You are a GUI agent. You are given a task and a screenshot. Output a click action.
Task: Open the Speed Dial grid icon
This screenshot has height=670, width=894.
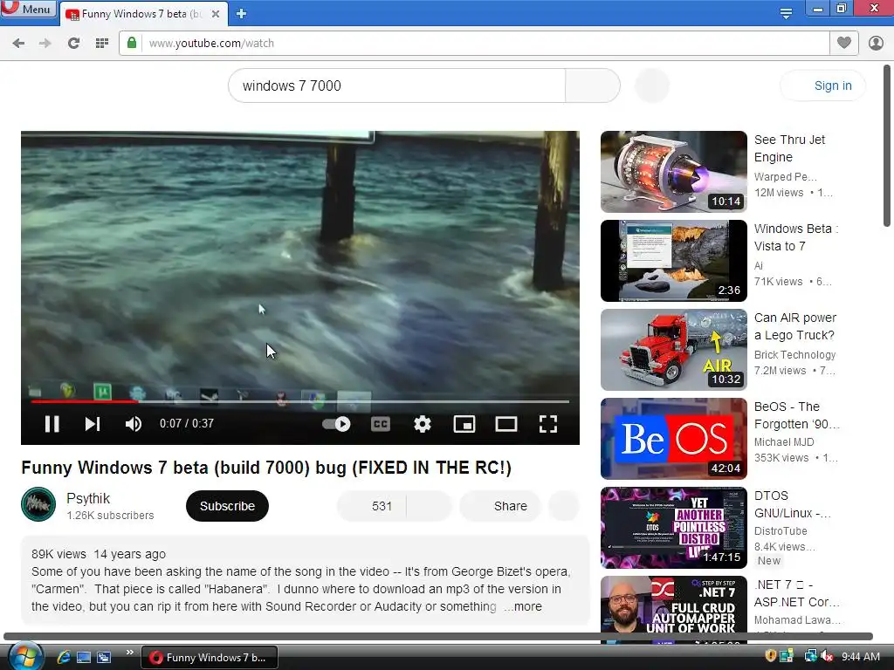102,44
